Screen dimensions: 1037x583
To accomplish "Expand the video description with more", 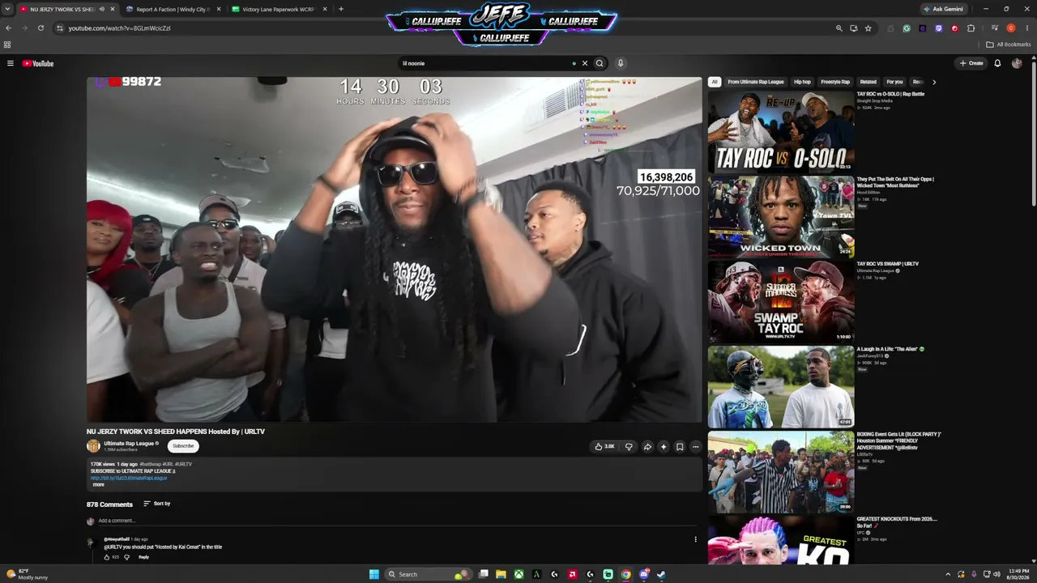I will [x=98, y=484].
